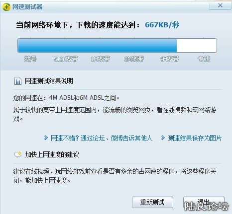Save result via 测速结果保存为图片 link
Viewport: 232px width, 214px height.
195,138
